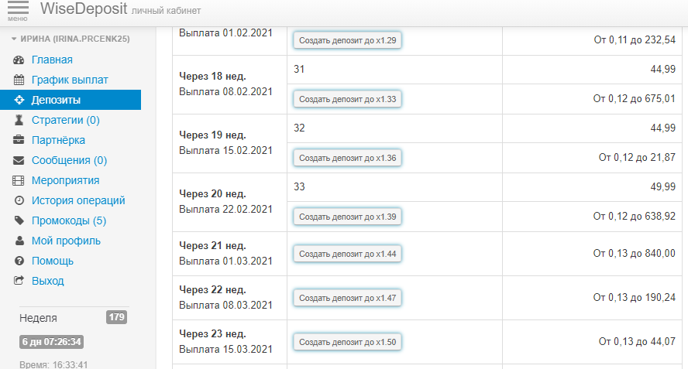Click the tag icon beside Промокоды
Screen dimensions: 688x369
pyautogui.click(x=19, y=220)
